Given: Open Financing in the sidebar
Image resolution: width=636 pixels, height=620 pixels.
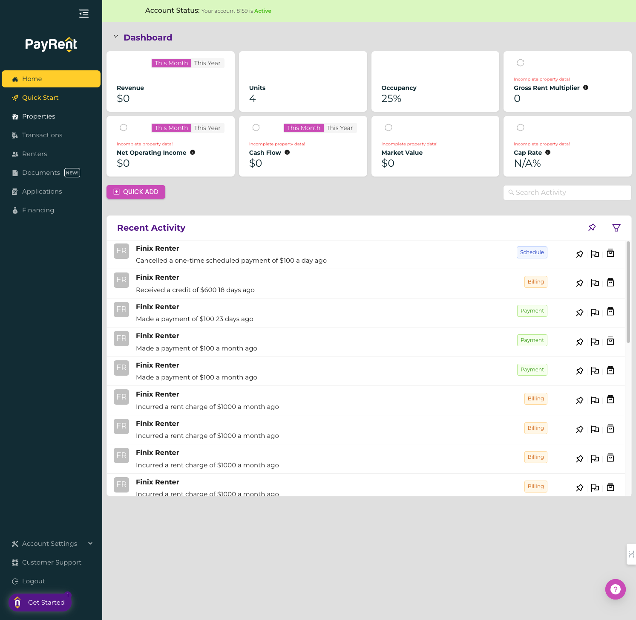Looking at the screenshot, I should coord(51,210).
